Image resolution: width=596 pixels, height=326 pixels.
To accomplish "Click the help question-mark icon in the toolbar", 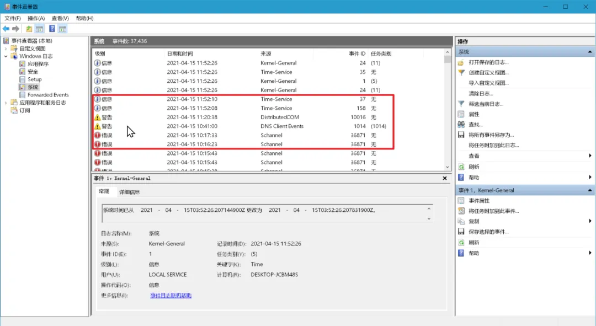I will pyautogui.click(x=51, y=29).
